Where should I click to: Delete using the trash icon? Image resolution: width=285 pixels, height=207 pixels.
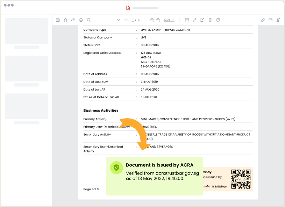point(210,20)
